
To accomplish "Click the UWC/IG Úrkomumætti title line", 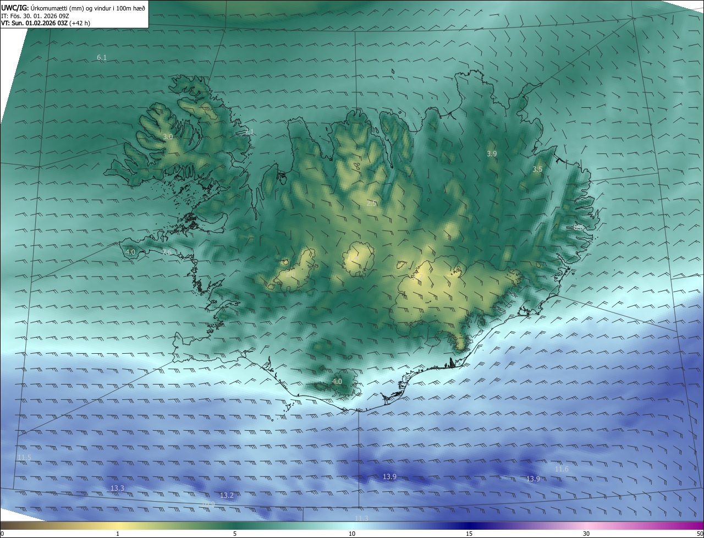I will [x=73, y=7].
